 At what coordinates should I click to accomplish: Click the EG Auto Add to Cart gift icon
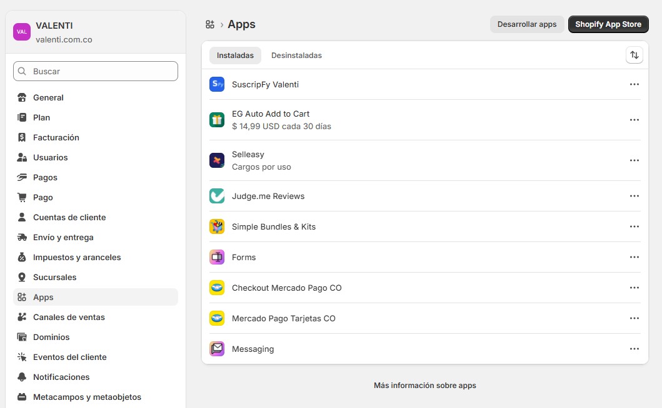(x=217, y=120)
